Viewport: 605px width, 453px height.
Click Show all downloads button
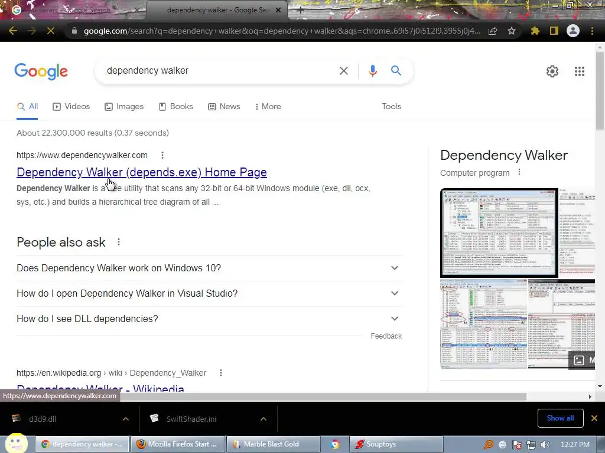(560, 418)
